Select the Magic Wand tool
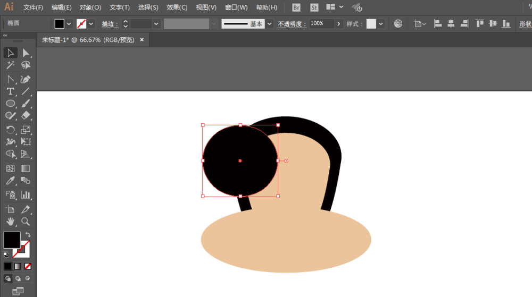532x297 pixels. tap(10, 65)
